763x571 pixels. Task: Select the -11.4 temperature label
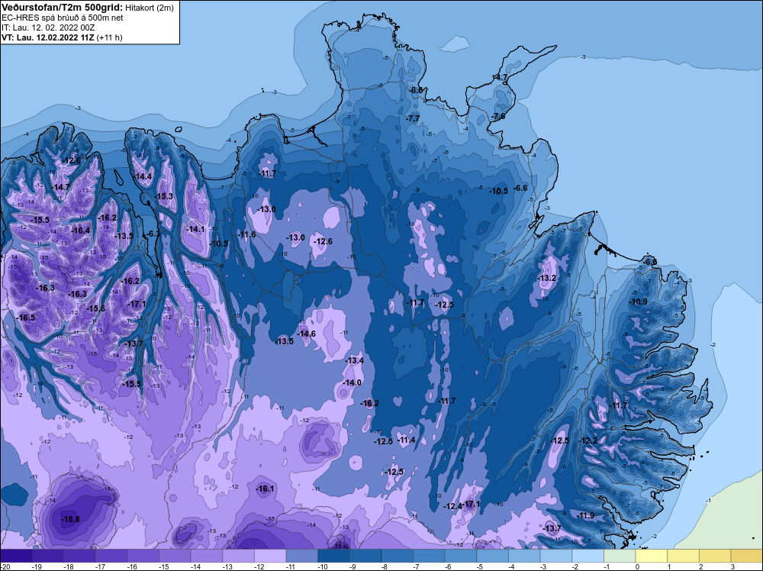[x=407, y=440]
